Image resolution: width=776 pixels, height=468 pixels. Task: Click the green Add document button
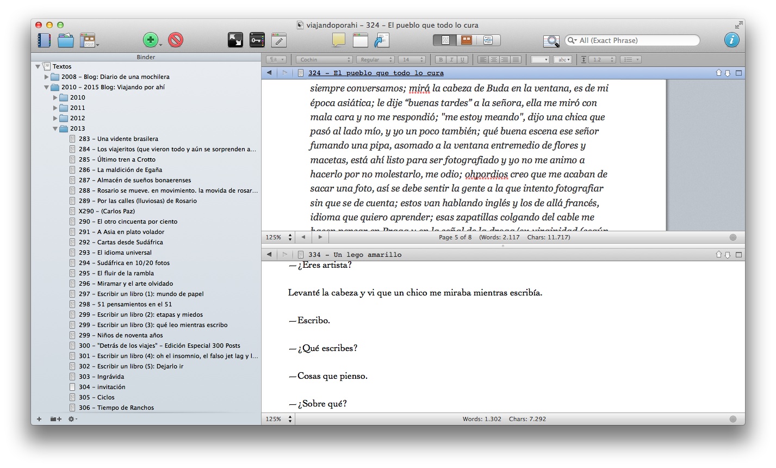pyautogui.click(x=150, y=40)
